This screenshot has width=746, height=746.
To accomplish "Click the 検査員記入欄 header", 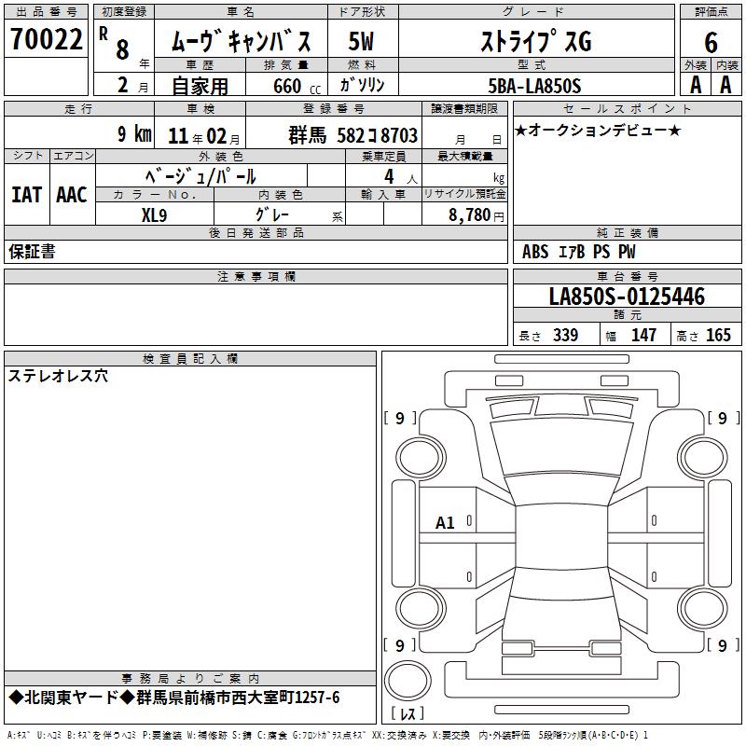I will (x=190, y=359).
